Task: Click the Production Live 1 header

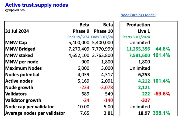Action: click(138, 28)
